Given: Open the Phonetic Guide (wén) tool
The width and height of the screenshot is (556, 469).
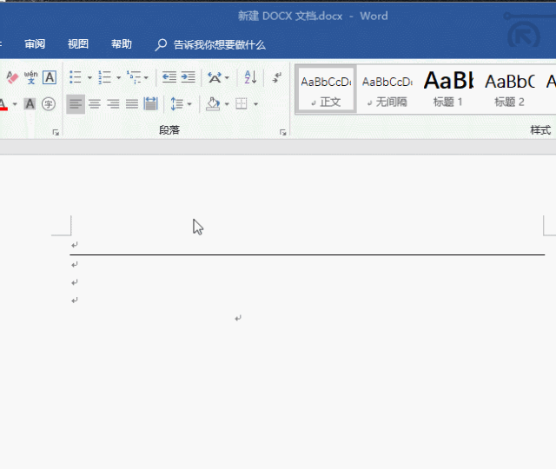Looking at the screenshot, I should tap(31, 77).
